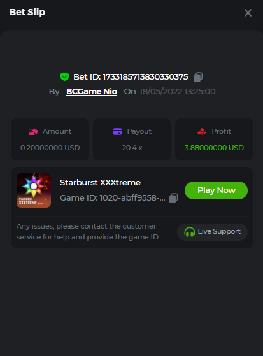Click the pink Amount icon

pyautogui.click(x=33, y=131)
